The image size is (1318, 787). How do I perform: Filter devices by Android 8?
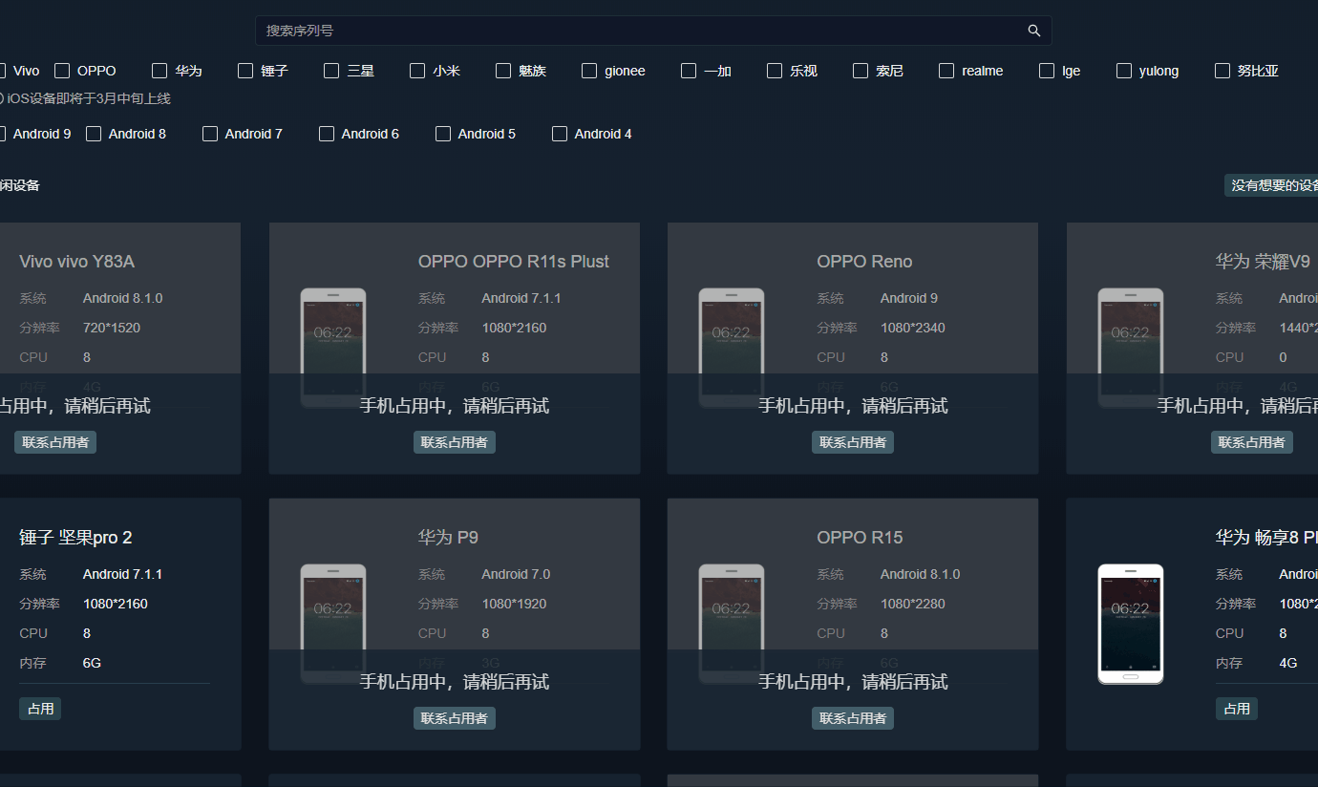pyautogui.click(x=94, y=134)
